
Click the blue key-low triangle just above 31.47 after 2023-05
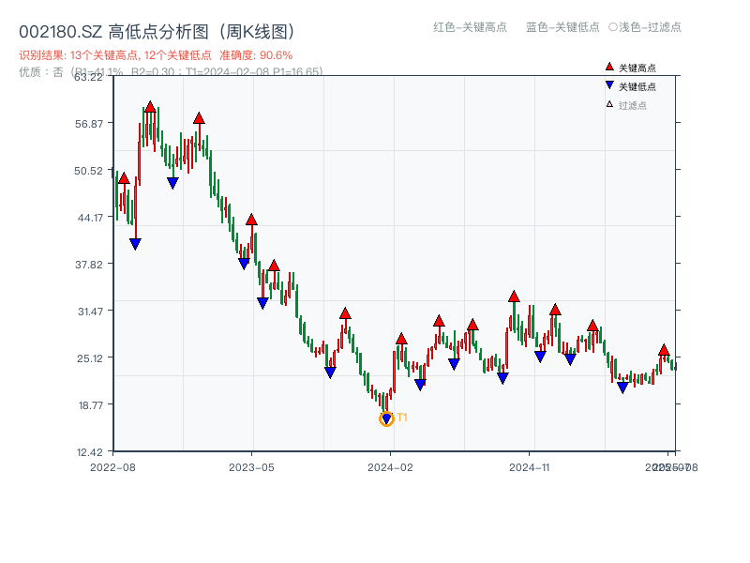pos(262,303)
